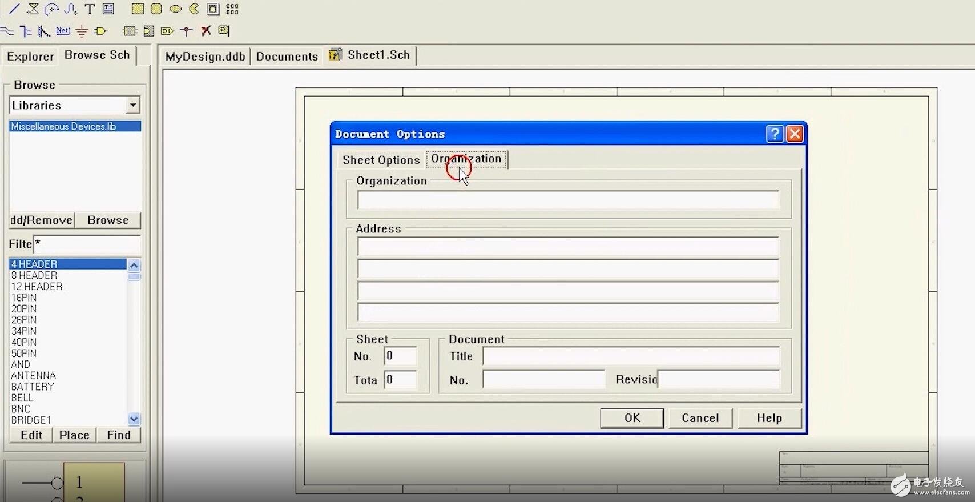Select the Rounded Rectangle tool
Image resolution: width=975 pixels, height=502 pixels.
coord(156,9)
